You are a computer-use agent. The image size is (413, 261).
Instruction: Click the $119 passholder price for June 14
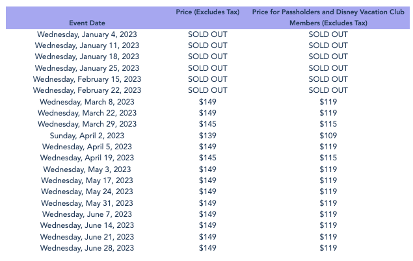coord(328,225)
